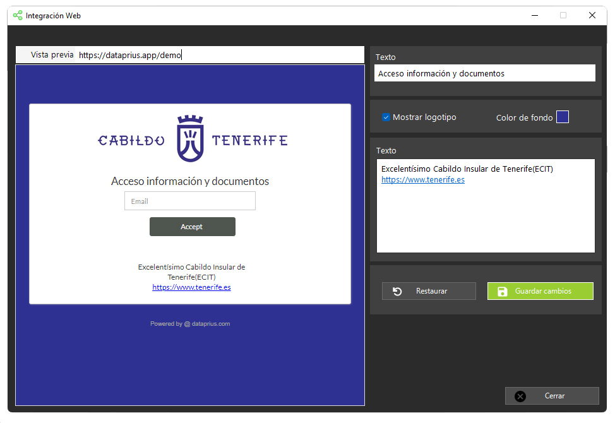Screen dimensions: 615x423
Task: Click the floppy disk icon on Guardar cambios
Action: 502,291
